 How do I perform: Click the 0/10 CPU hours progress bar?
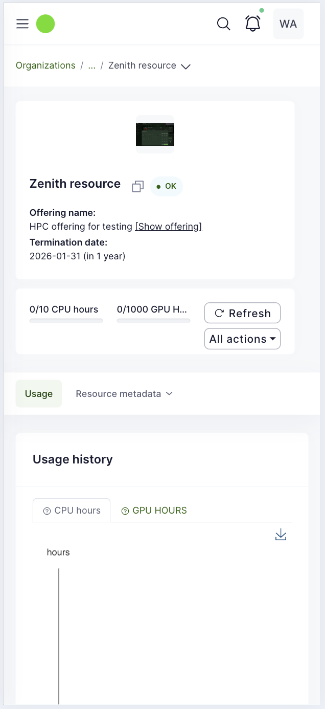click(x=66, y=321)
